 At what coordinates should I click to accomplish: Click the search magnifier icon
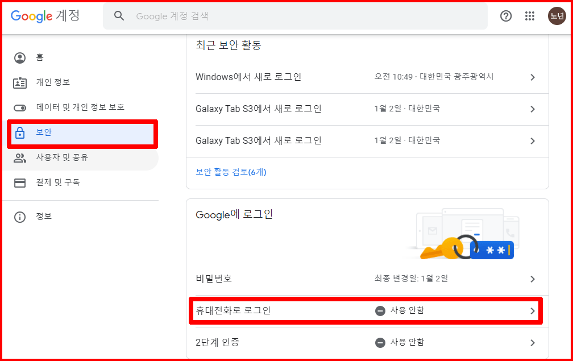pos(119,16)
